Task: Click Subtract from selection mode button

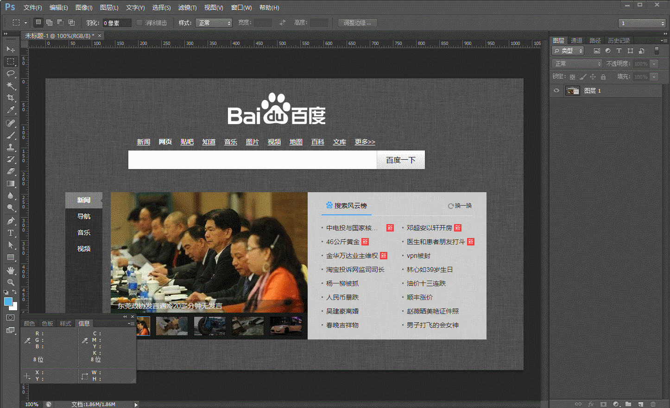Action: pos(60,22)
